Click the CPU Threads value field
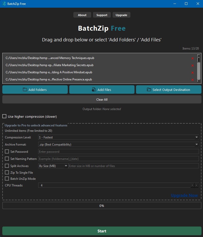This screenshot has height=237, width=203. pos(114,185)
